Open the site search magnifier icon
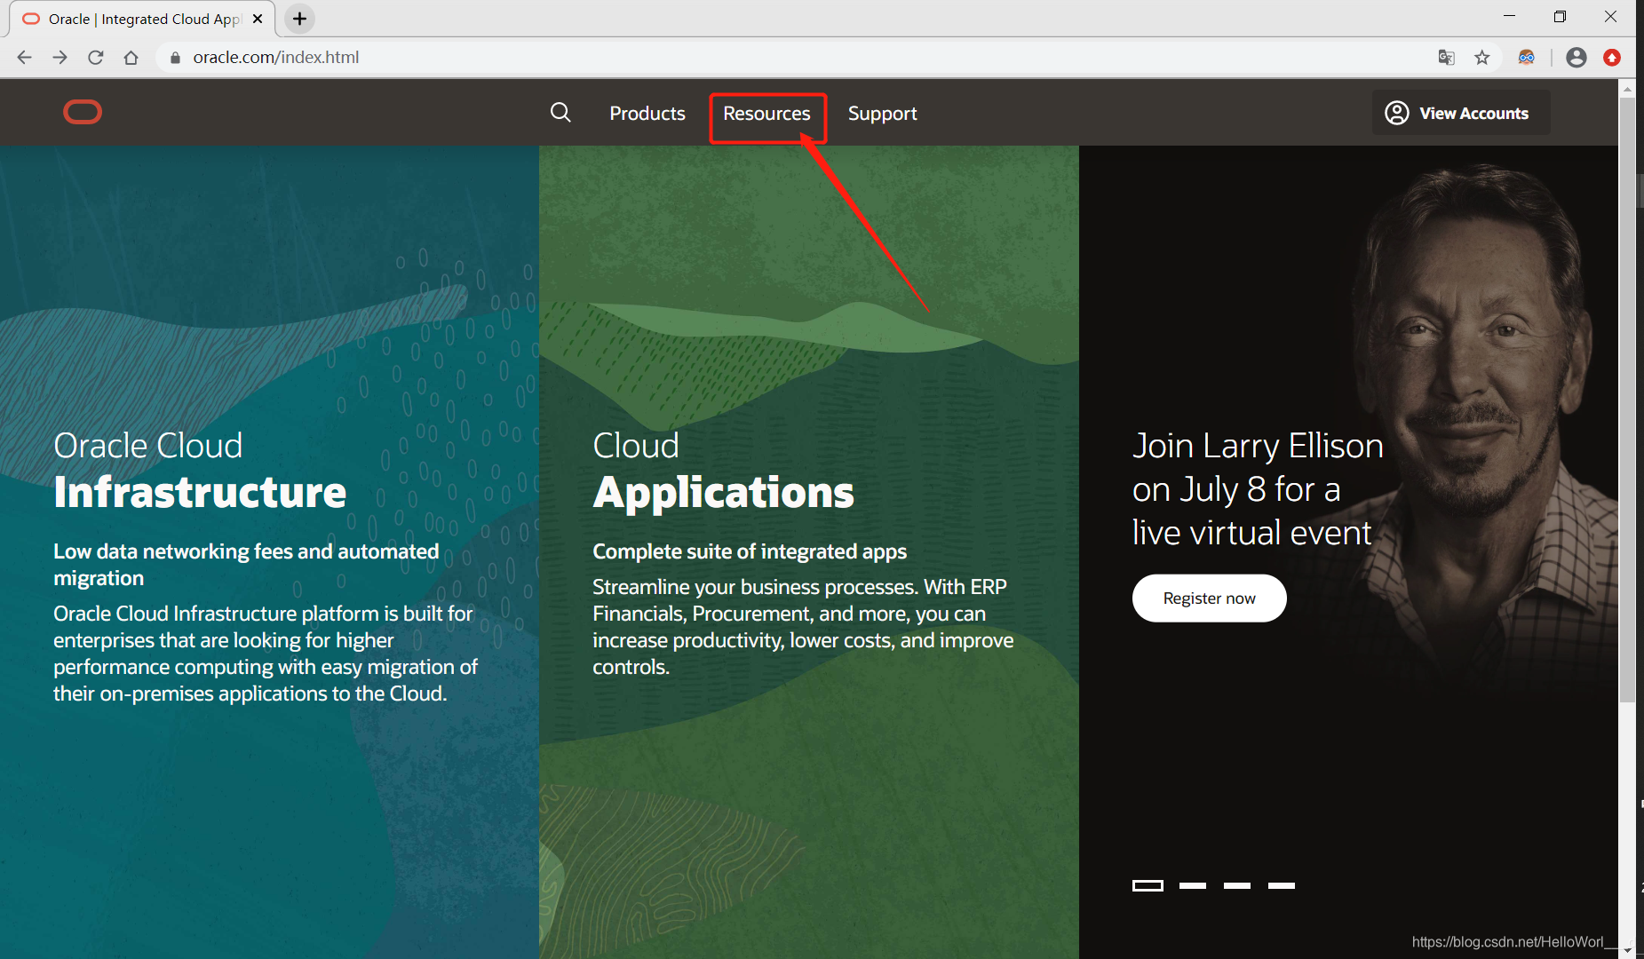 point(560,113)
